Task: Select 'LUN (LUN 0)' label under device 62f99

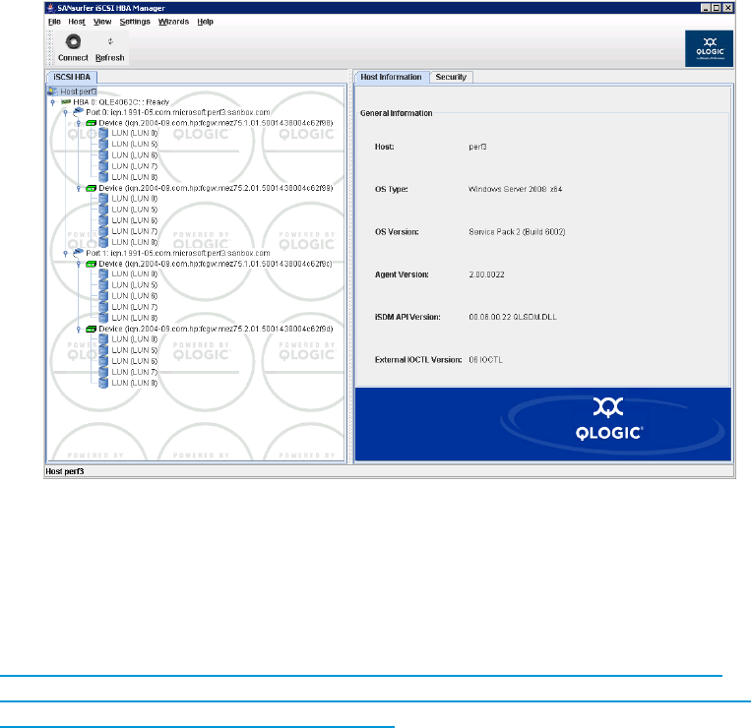Action: pyautogui.click(x=135, y=199)
